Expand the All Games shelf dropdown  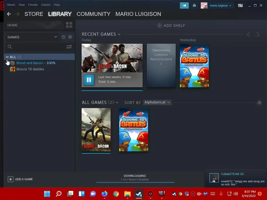point(117,102)
